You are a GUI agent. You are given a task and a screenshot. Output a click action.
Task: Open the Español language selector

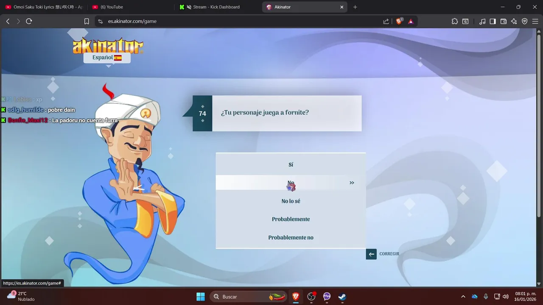point(107,58)
